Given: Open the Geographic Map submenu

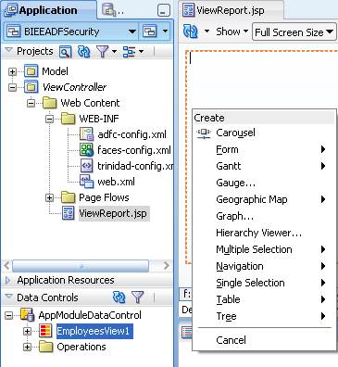Looking at the screenshot, I should (265, 199).
